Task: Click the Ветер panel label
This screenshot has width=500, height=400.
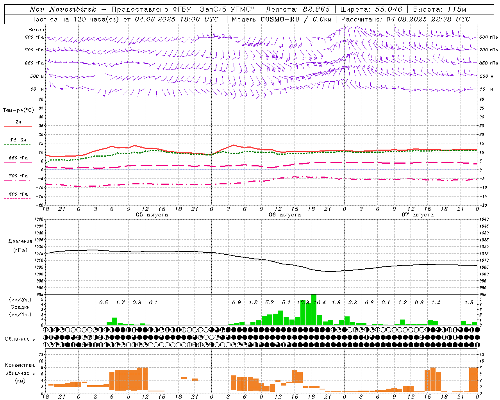Action: [36, 30]
